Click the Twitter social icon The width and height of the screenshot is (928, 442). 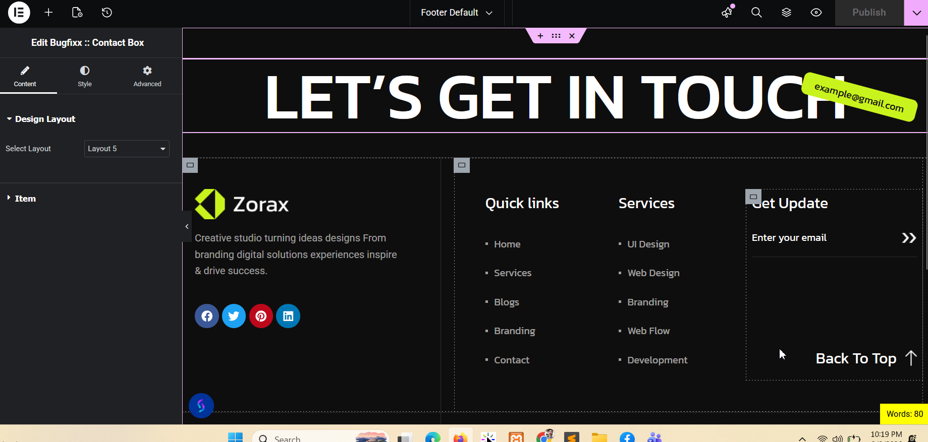234,316
